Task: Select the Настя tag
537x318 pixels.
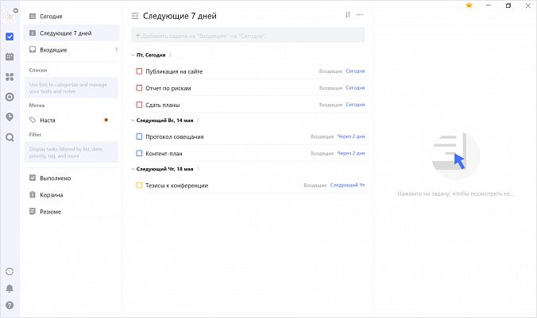Action: [x=71, y=120]
